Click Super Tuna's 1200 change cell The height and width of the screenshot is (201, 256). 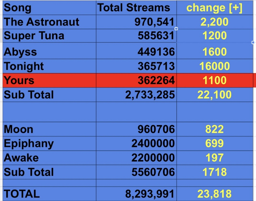214,36
